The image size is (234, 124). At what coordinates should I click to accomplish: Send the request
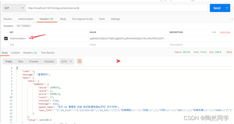click(217, 8)
